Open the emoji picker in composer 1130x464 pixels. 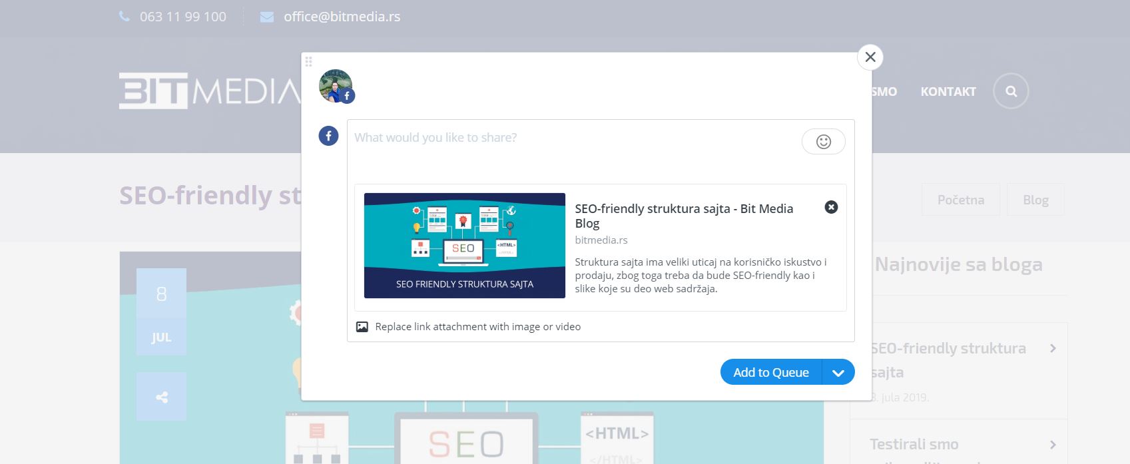(x=823, y=142)
